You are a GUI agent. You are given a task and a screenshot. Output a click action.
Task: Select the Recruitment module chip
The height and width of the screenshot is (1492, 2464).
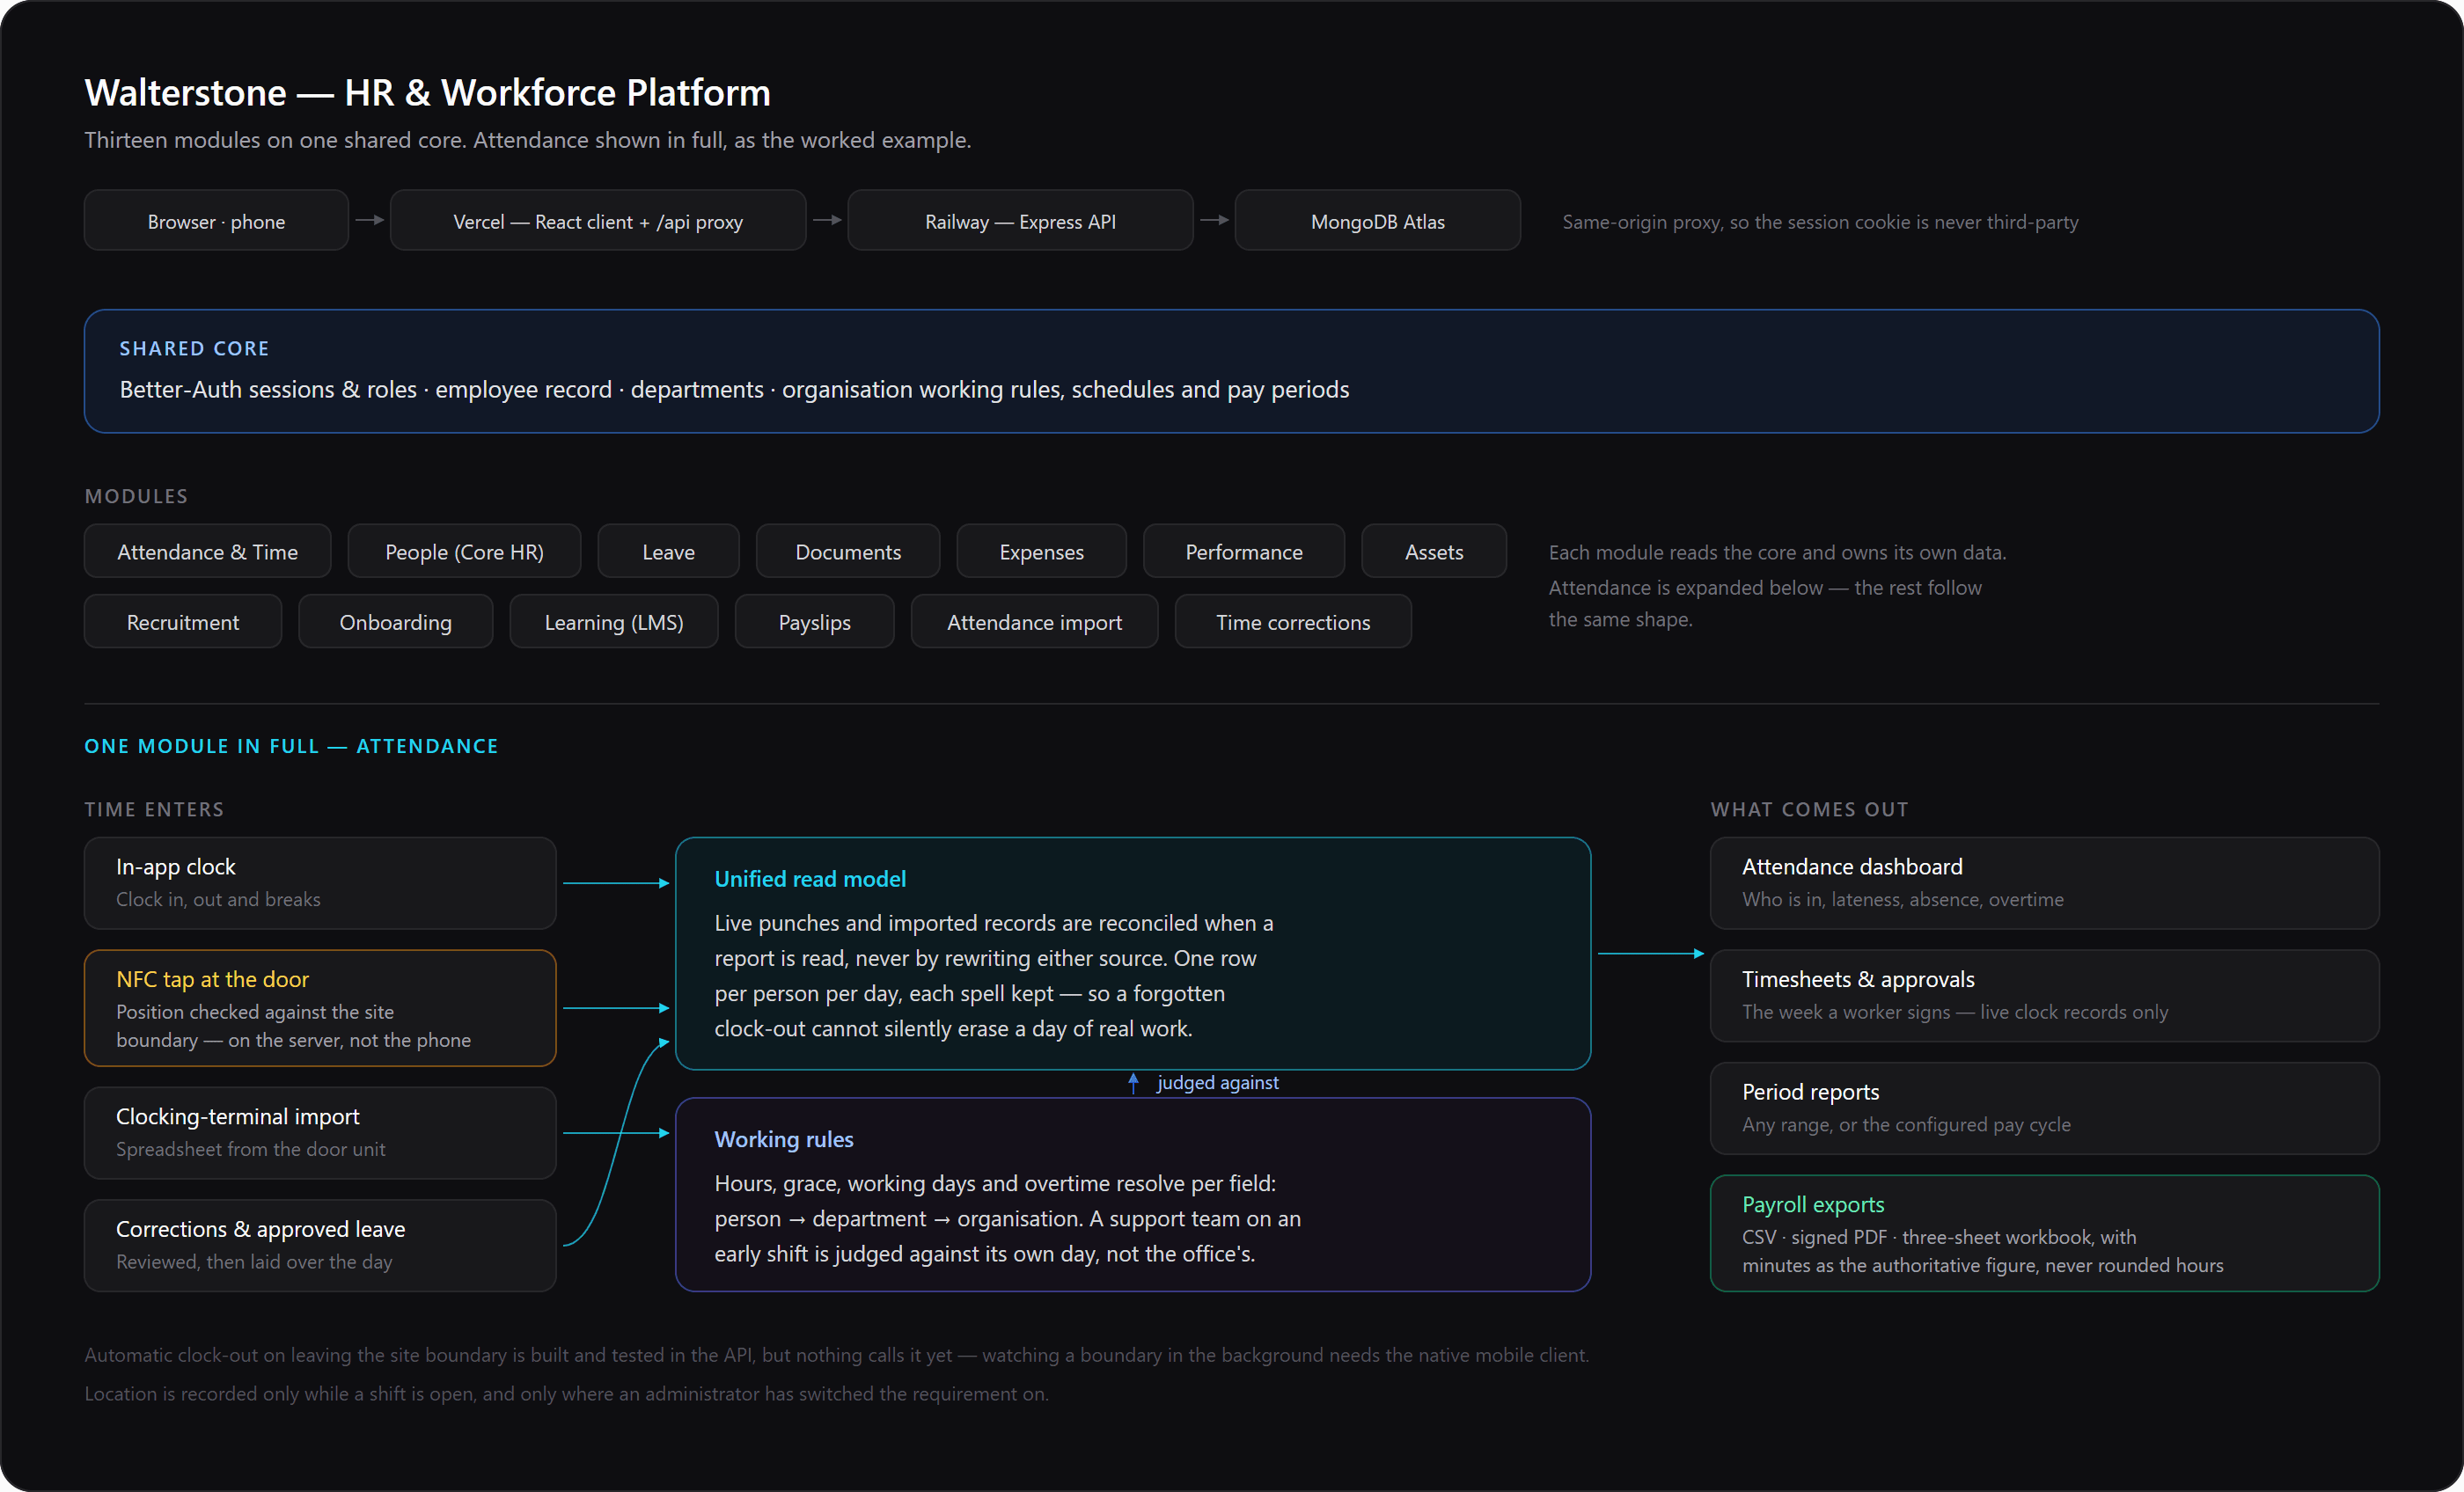pyautogui.click(x=183, y=621)
